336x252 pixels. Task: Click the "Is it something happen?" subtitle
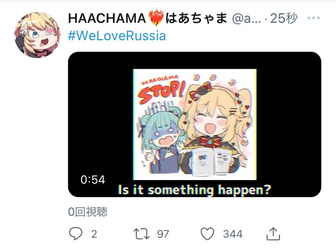pyautogui.click(x=194, y=190)
